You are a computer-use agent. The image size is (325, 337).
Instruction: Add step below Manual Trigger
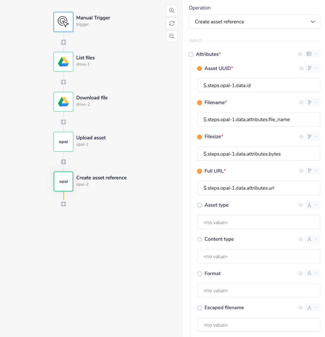tap(64, 42)
